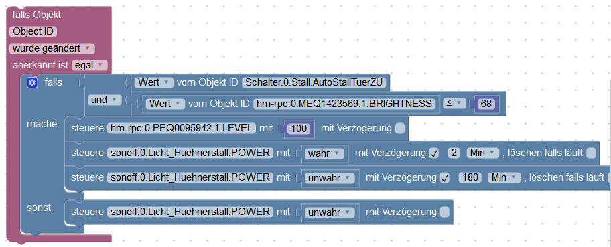Open the Min unit dropdown beside 180

click(x=504, y=178)
